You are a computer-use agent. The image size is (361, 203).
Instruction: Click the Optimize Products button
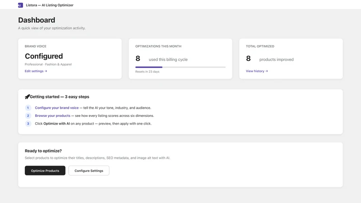pos(45,171)
